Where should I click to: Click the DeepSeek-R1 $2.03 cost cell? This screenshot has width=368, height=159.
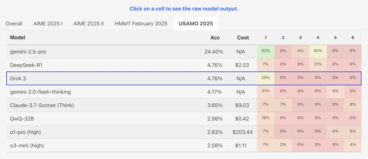click(243, 65)
